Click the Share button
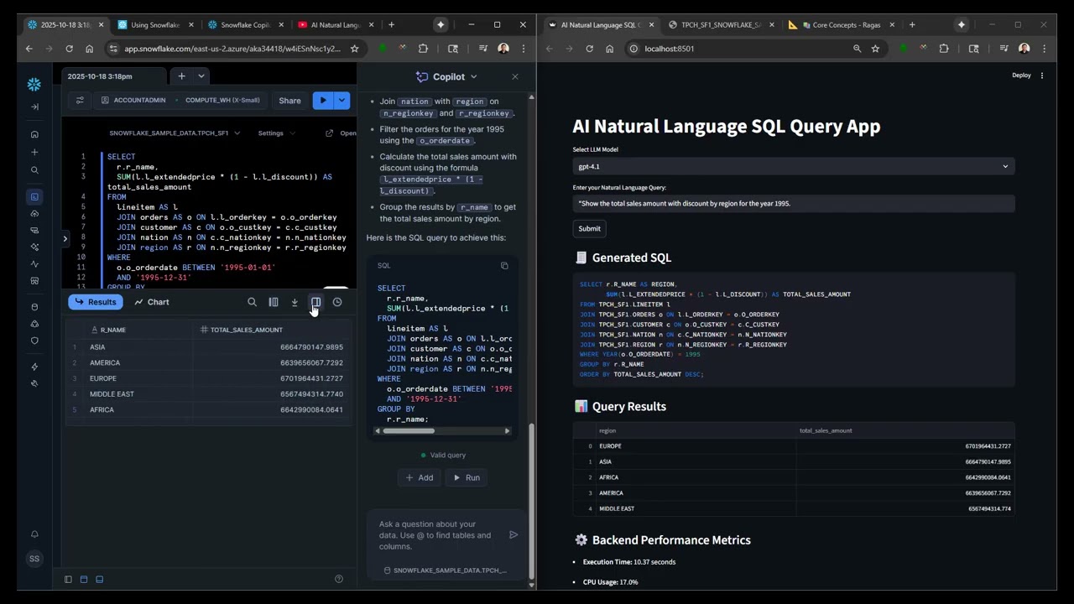The width and height of the screenshot is (1074, 604). 289,100
